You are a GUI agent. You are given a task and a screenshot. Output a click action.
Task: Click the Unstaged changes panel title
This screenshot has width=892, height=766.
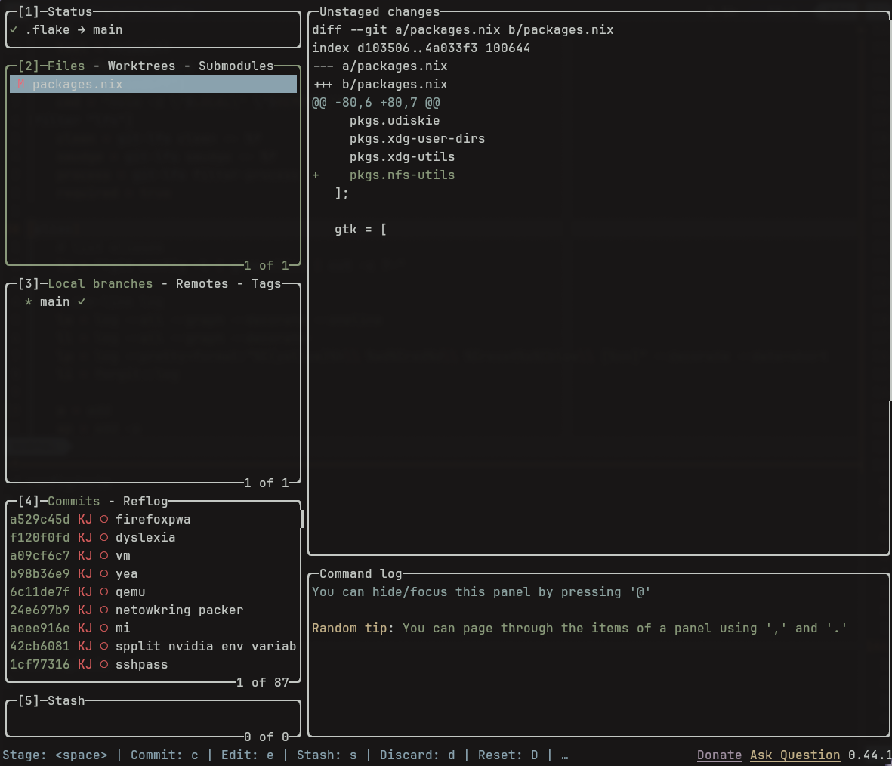point(379,11)
